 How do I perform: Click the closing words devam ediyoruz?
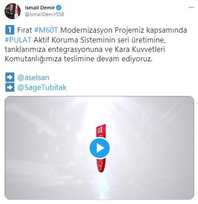pos(125,59)
